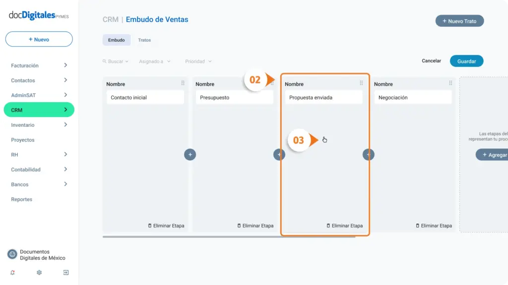Open the Prioridad filter dropdown
Screen dimensions: 508x285
[x=198, y=61]
